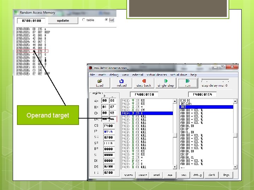Select the INT 020h instruction row
The image size is (254, 190).
point(206,103)
